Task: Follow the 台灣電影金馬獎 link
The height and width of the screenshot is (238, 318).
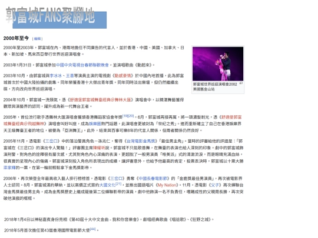Action: click(141, 141)
